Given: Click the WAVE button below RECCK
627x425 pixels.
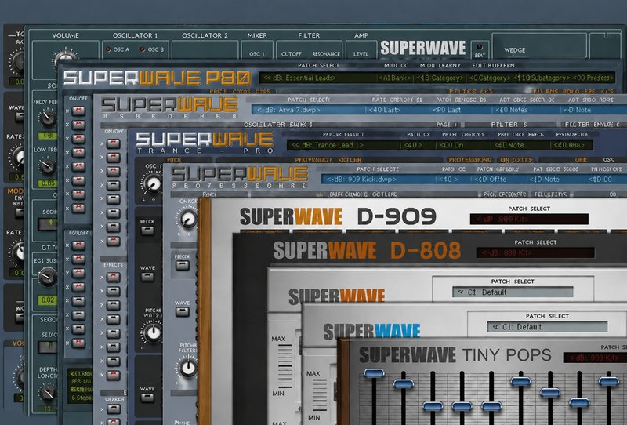Looking at the screenshot, I should [147, 277].
